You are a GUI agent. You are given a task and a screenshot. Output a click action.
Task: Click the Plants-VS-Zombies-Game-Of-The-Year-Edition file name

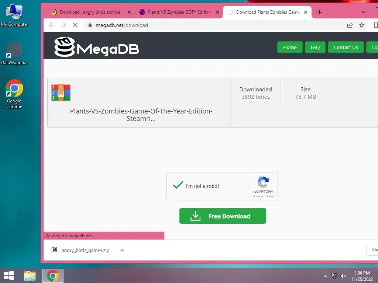[141, 115]
